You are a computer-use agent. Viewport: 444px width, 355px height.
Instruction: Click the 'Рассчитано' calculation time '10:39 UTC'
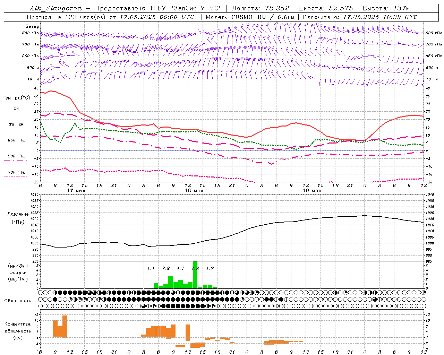(x=400, y=17)
